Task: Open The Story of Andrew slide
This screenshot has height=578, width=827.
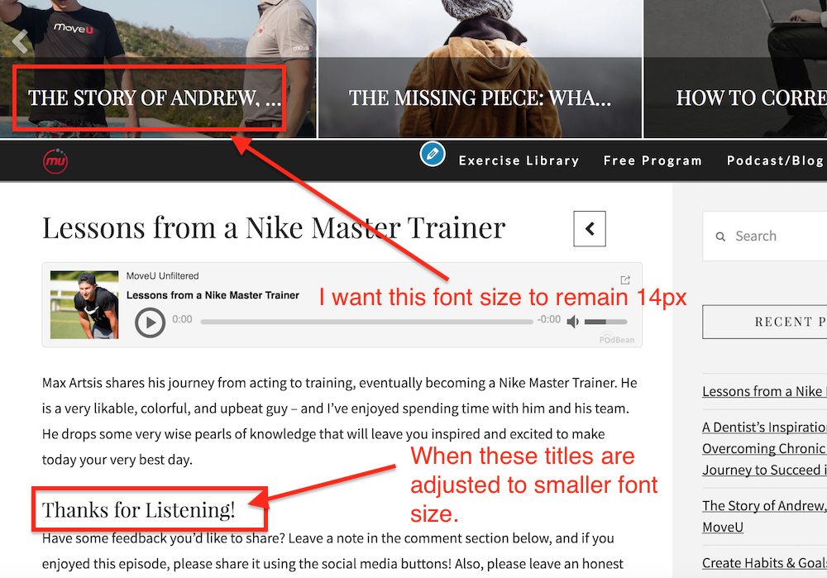Action: [154, 98]
